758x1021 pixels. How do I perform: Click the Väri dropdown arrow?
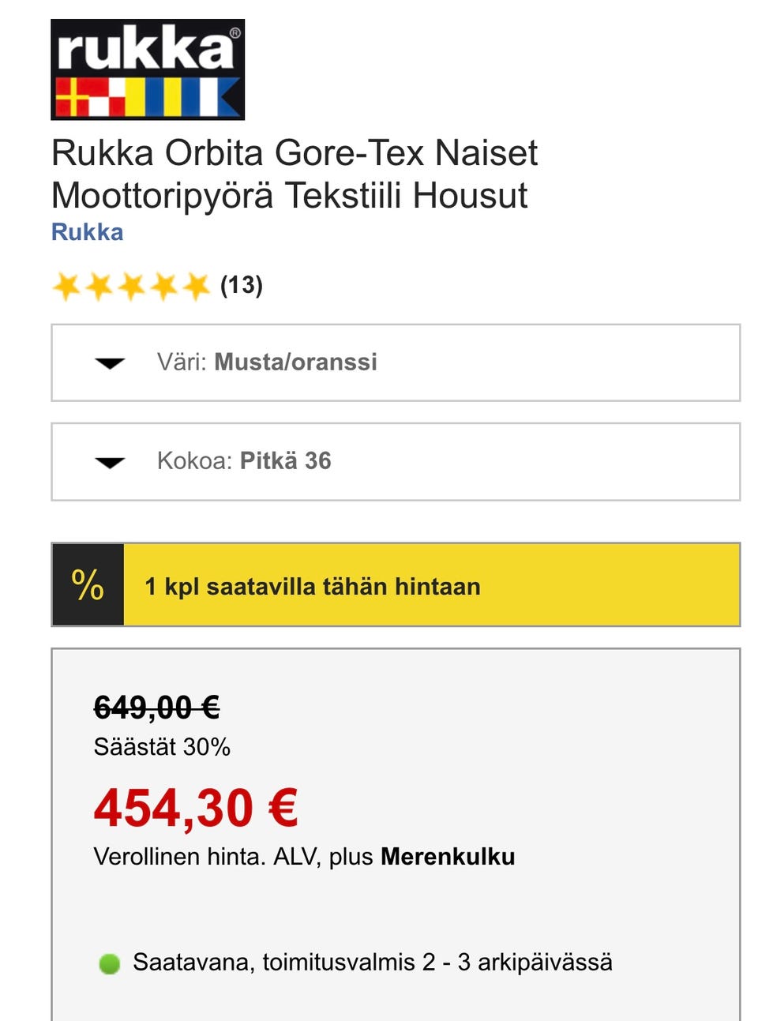[110, 363]
